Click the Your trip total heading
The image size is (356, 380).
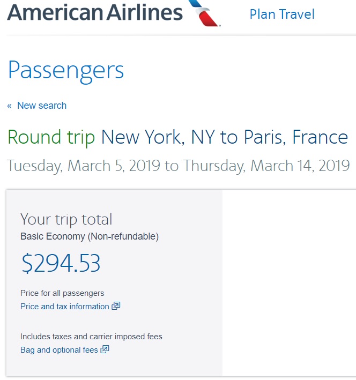(66, 219)
